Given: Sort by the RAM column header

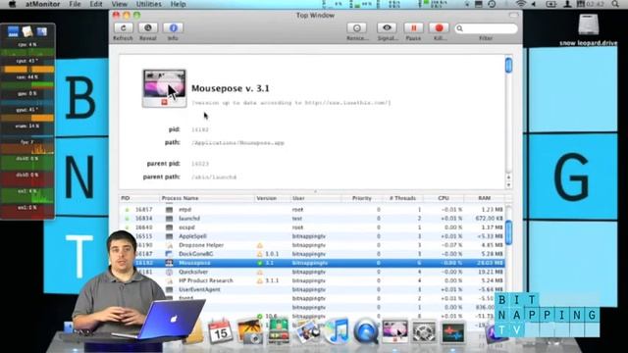Looking at the screenshot, I should click(484, 198).
